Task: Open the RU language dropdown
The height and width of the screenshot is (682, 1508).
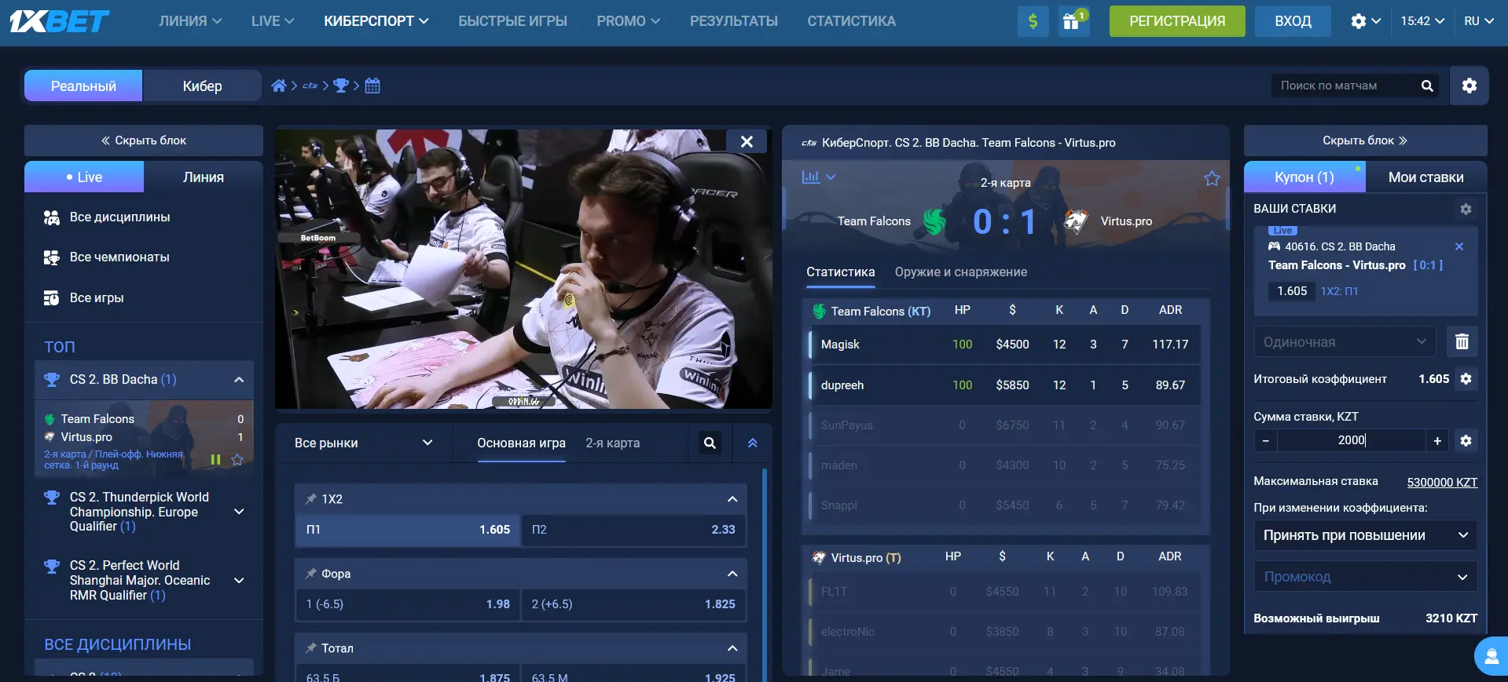Action: 1479,21
